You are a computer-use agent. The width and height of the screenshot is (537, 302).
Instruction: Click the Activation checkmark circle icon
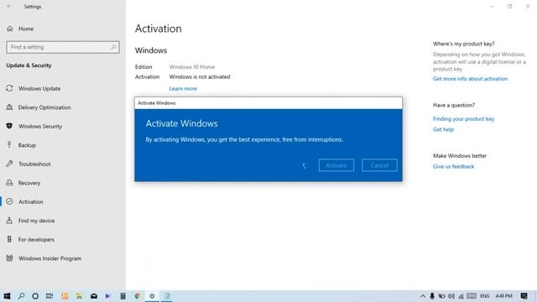9,201
